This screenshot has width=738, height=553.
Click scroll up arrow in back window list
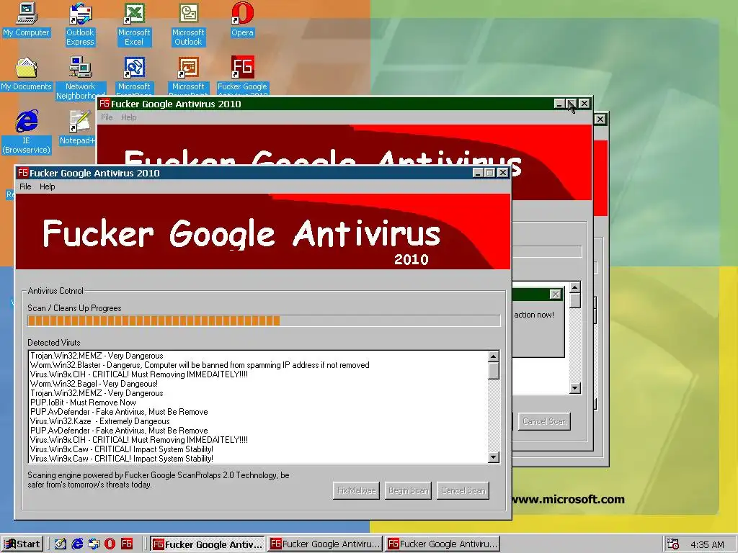(x=574, y=287)
